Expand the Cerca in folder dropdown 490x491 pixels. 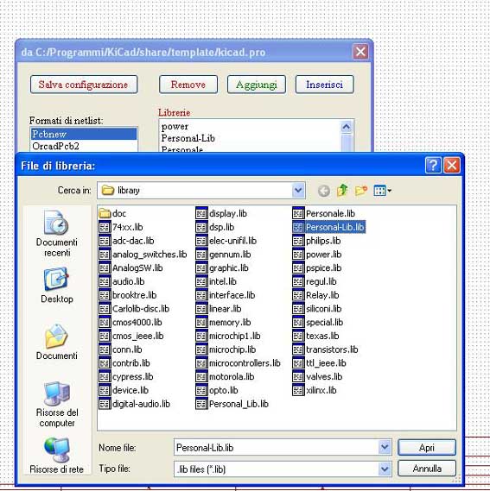click(x=298, y=190)
